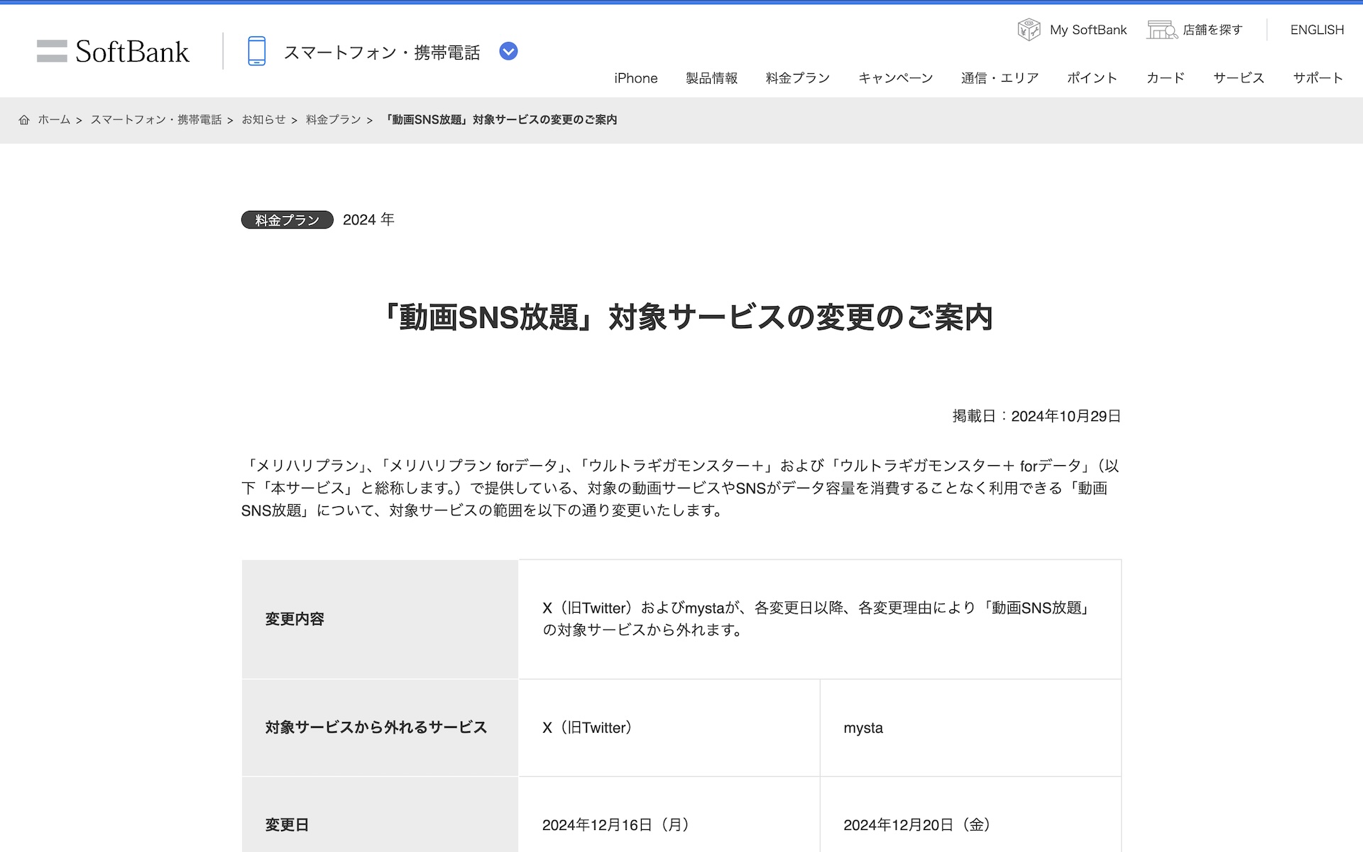This screenshot has width=1363, height=852.
Task: Click the お知らせ breadcrumb link
Action: click(263, 120)
